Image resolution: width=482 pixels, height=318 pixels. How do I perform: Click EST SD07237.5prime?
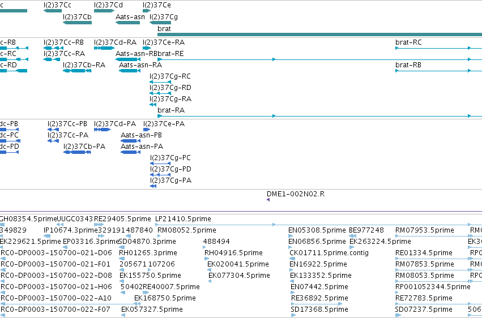tap(424, 310)
